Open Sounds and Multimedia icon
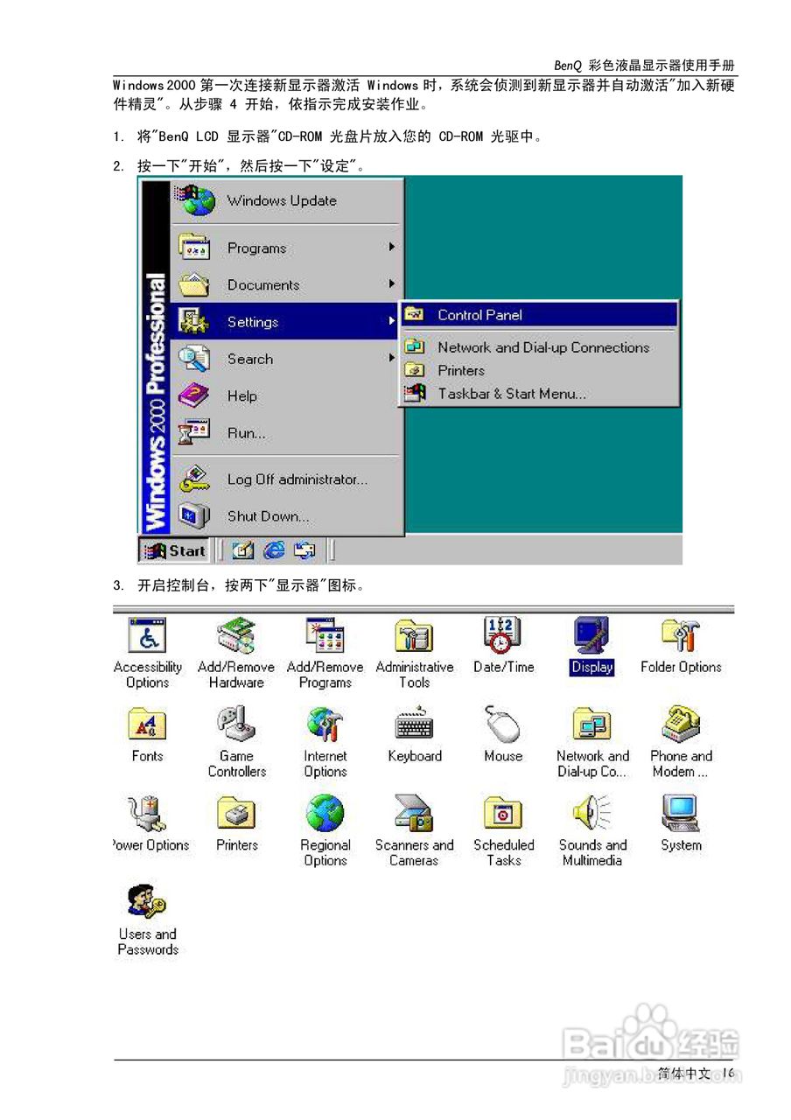The height and width of the screenshot is (1120, 791). 592,814
